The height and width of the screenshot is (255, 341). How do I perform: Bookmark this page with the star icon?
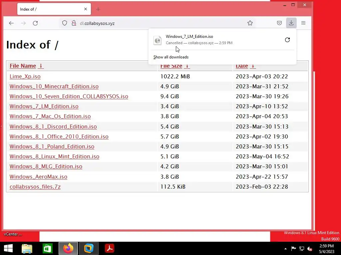pos(250,23)
